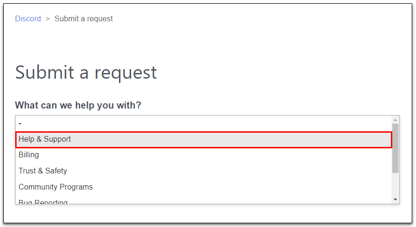
Task: Click the Discord breadcrumb link
Action: click(x=28, y=19)
